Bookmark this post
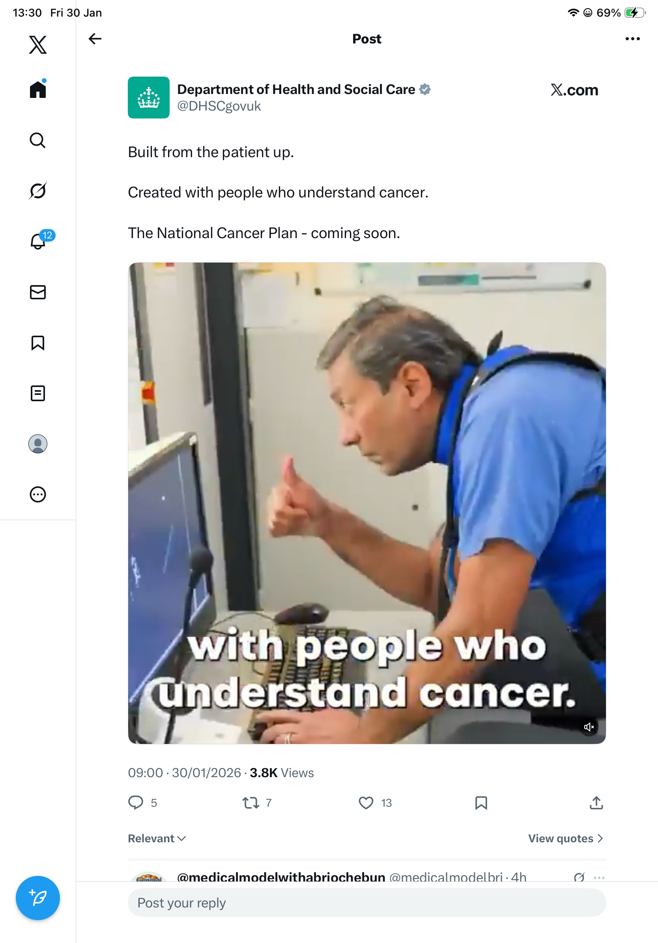This screenshot has height=943, width=658. pyautogui.click(x=481, y=802)
